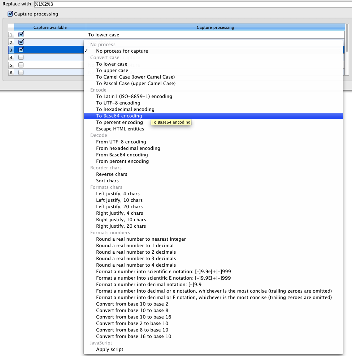Choose 'Escape HTML entities' option
Viewport: 352px width, 356px height.
click(x=120, y=129)
